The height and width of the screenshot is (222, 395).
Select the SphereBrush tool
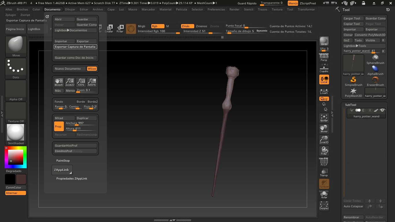[x=375, y=60]
